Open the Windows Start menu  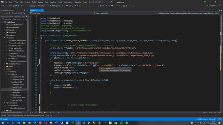(x=2, y=123)
